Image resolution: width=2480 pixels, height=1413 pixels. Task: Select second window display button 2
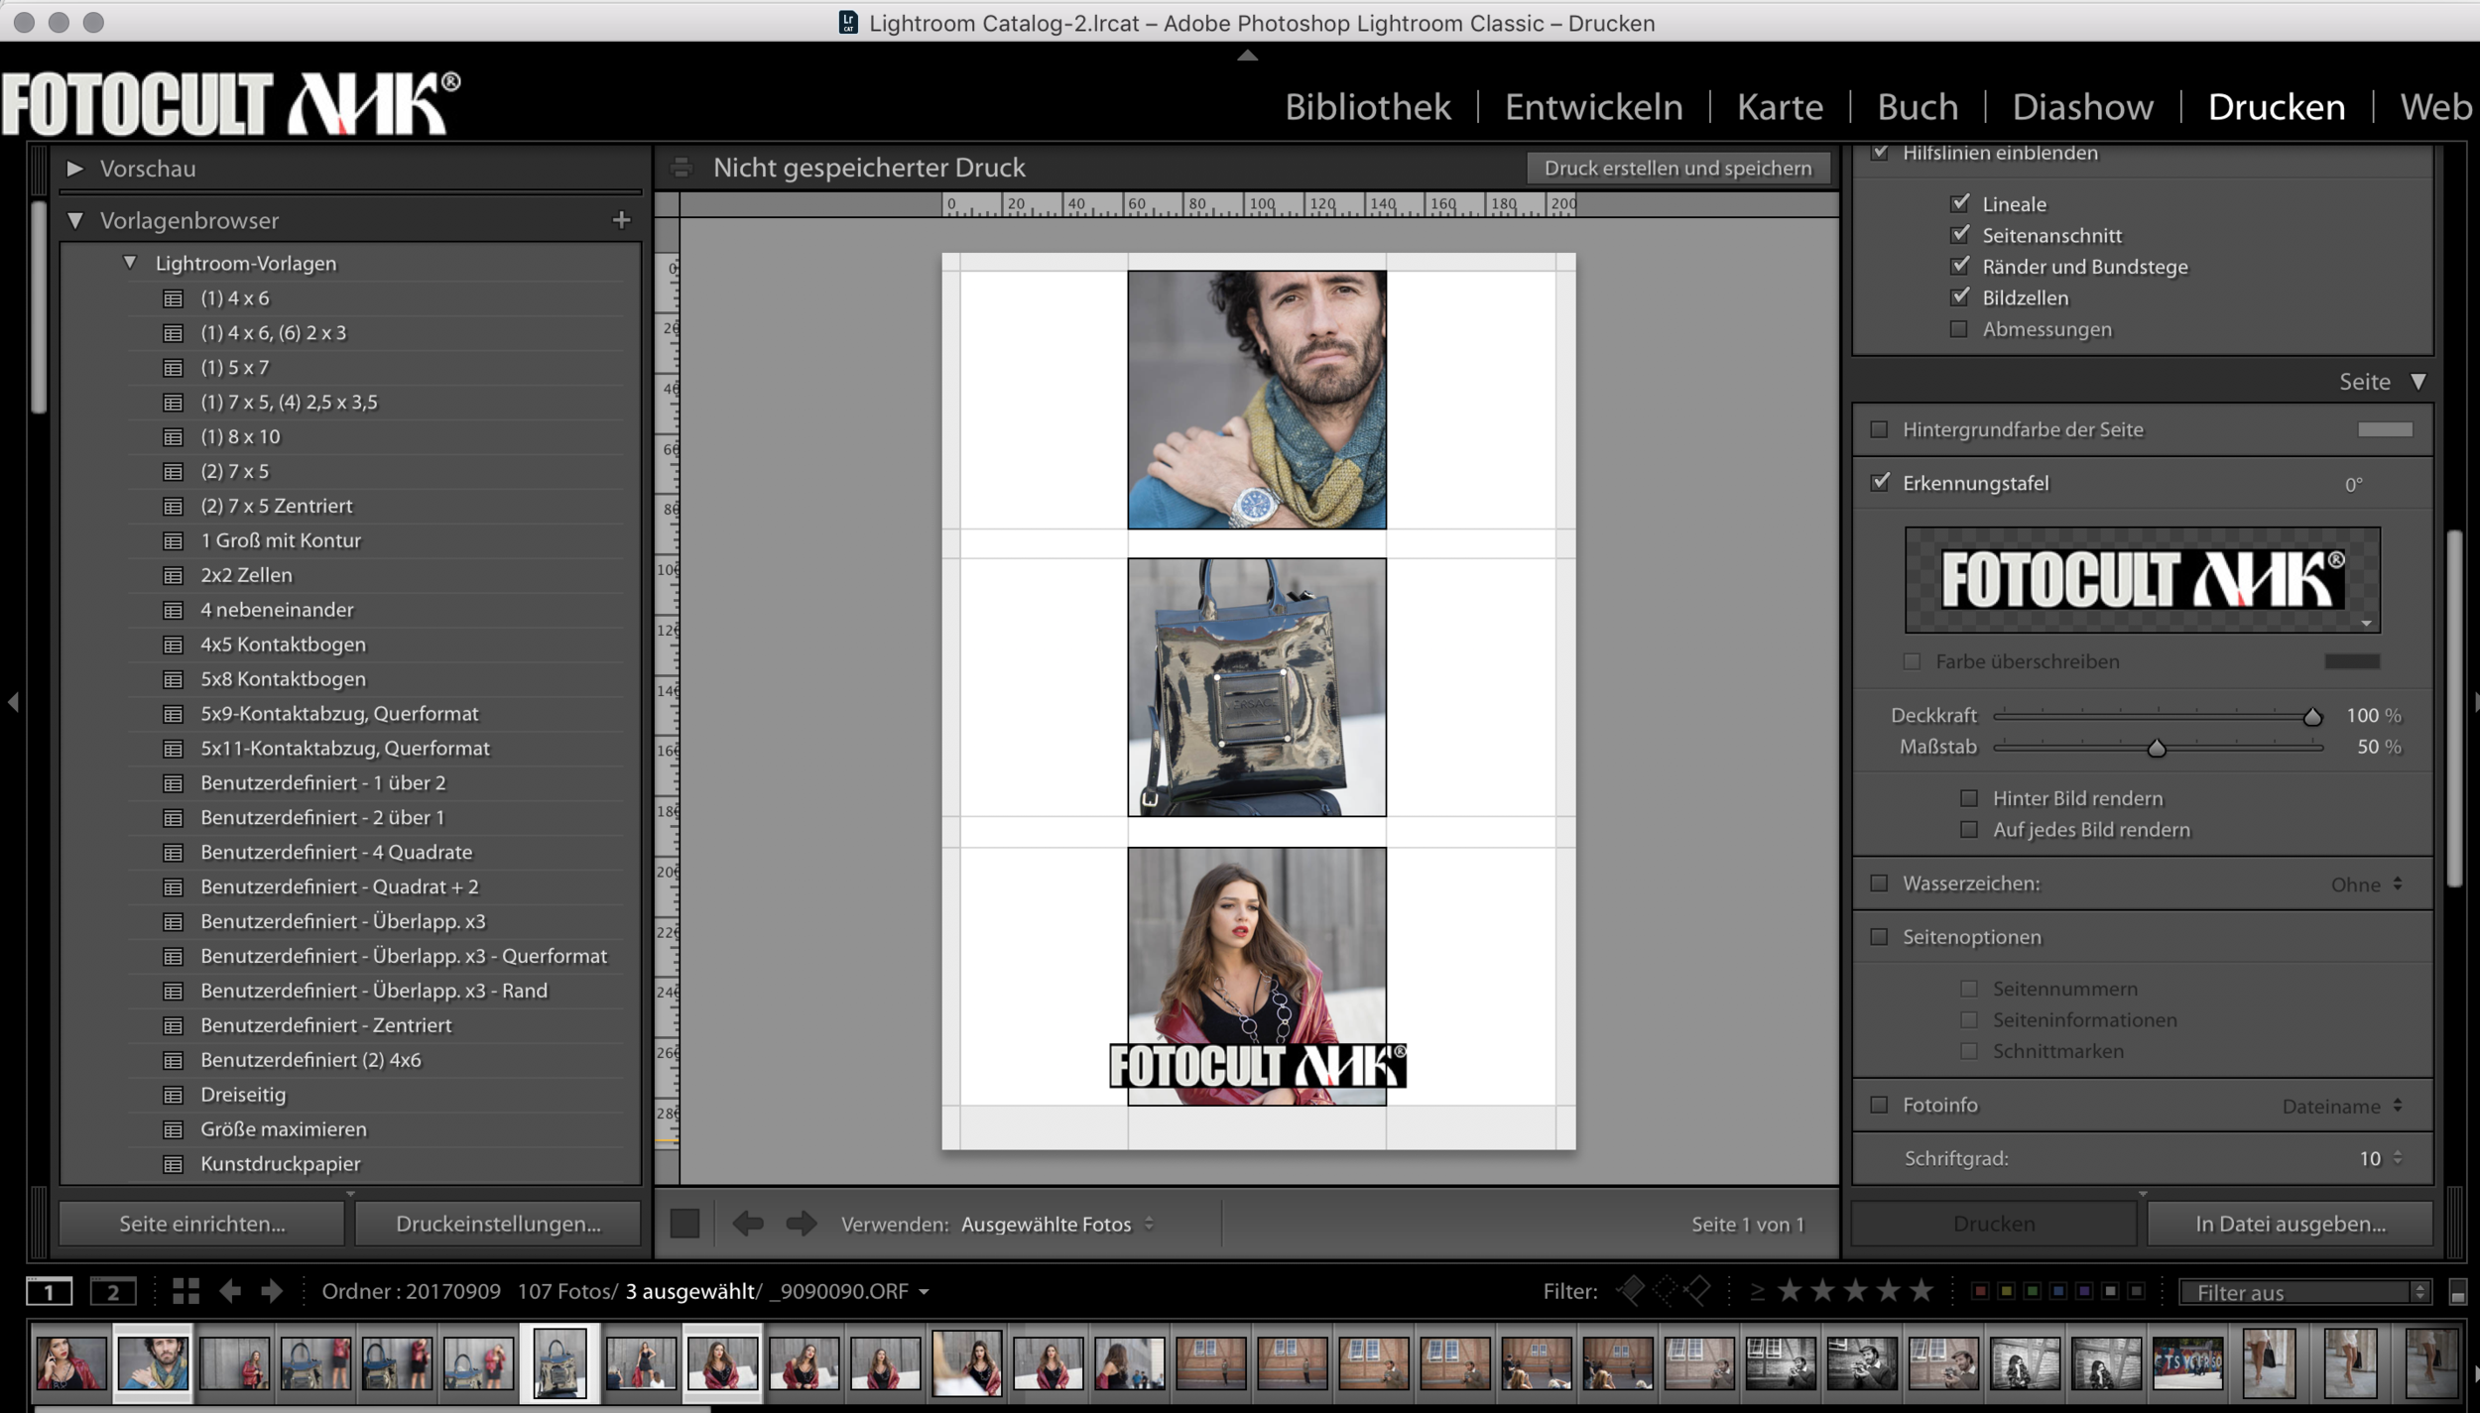click(113, 1291)
